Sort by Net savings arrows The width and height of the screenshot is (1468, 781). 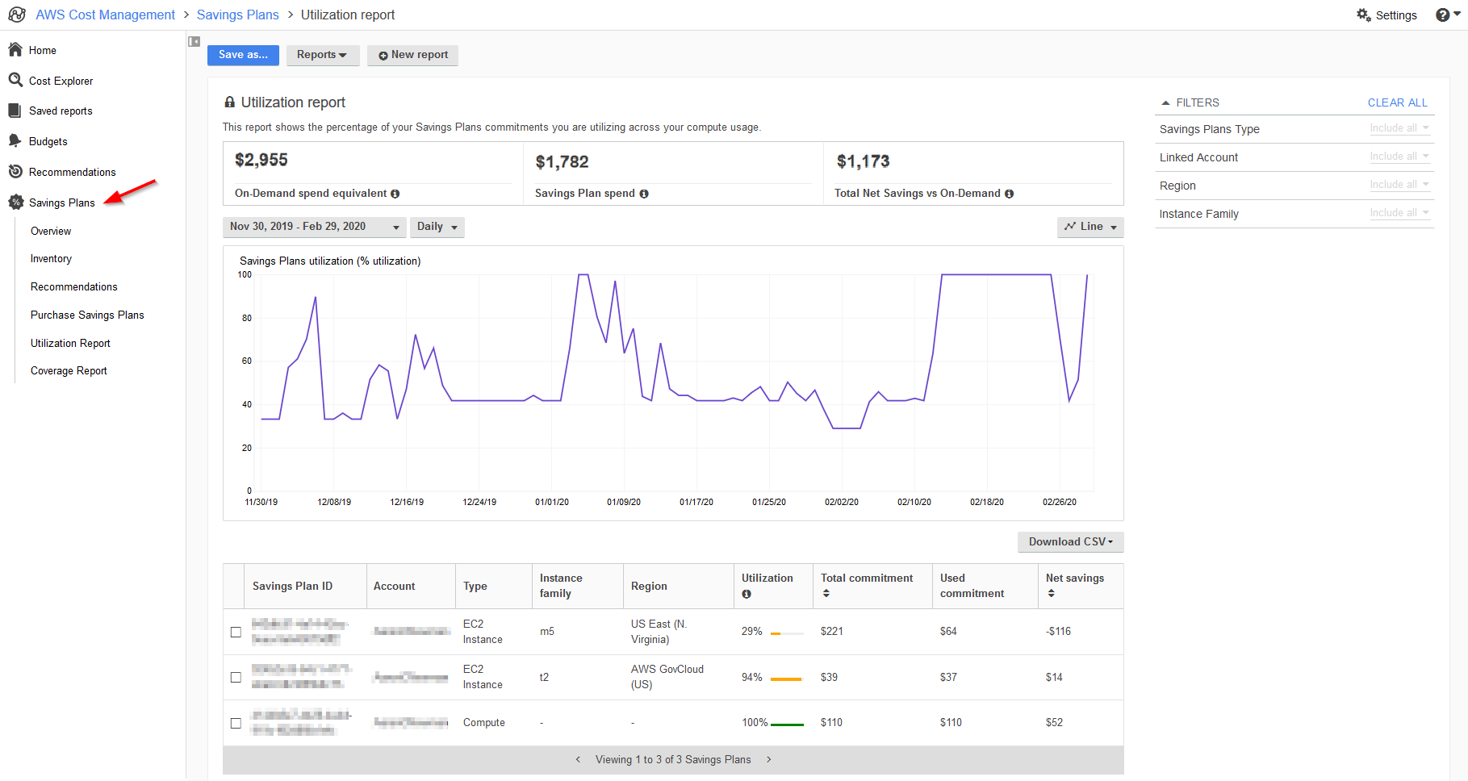click(1051, 594)
